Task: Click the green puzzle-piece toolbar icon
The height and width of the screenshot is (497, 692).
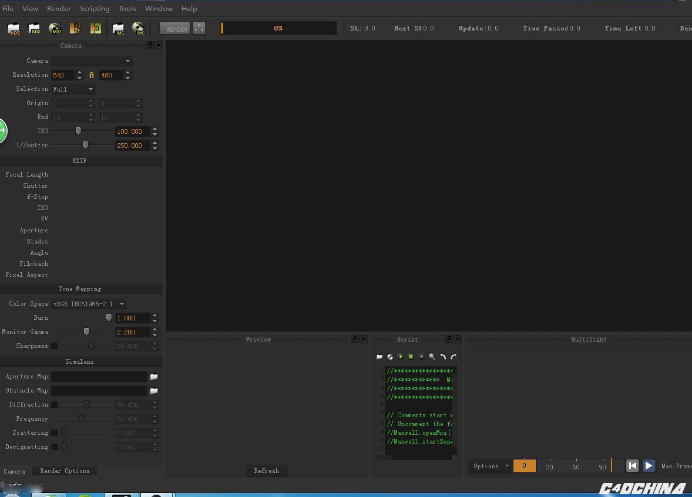Action: click(x=96, y=29)
